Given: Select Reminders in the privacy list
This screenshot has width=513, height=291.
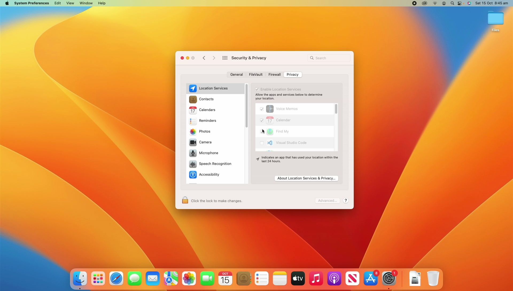Looking at the screenshot, I should click(x=215, y=121).
